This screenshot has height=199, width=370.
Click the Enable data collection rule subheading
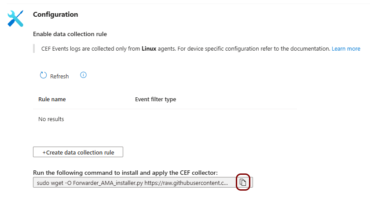click(x=70, y=34)
